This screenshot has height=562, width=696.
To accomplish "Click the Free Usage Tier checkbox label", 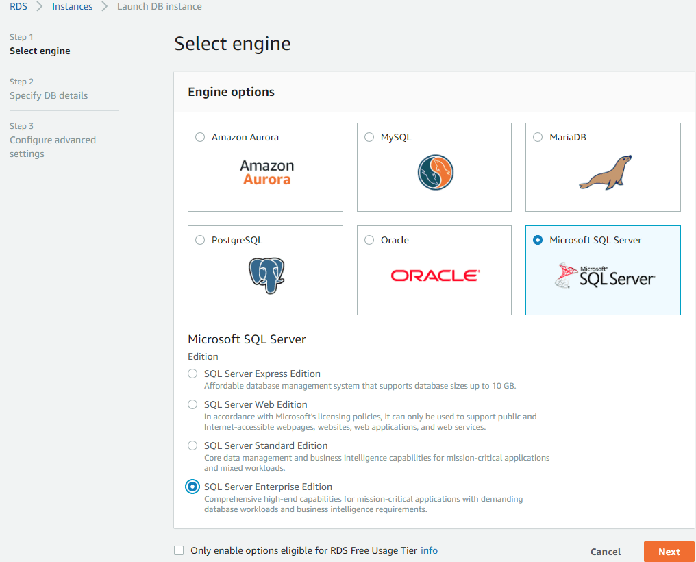I will pos(303,550).
